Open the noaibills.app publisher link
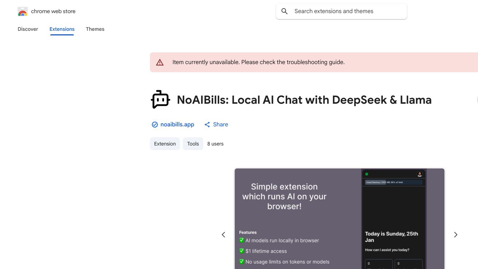Viewport: 478px width, 269px height. 177,125
